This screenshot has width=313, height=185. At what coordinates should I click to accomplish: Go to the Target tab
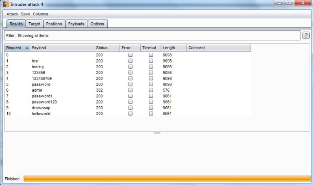34,24
